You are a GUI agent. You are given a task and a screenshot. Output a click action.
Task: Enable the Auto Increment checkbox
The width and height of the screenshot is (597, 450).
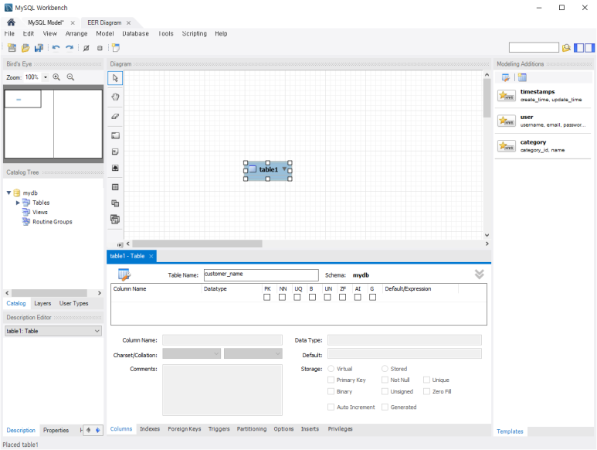(x=331, y=407)
